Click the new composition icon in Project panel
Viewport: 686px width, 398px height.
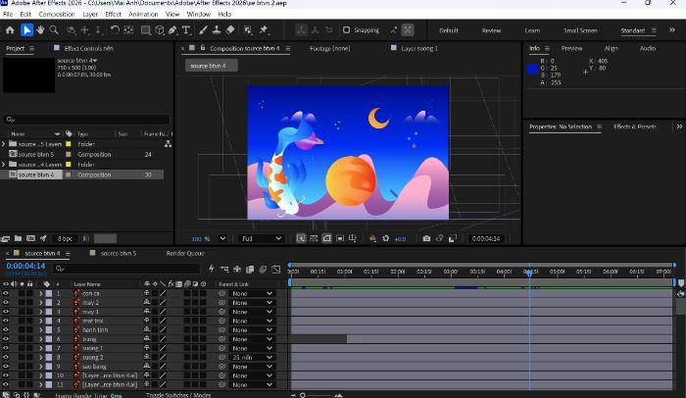point(30,238)
